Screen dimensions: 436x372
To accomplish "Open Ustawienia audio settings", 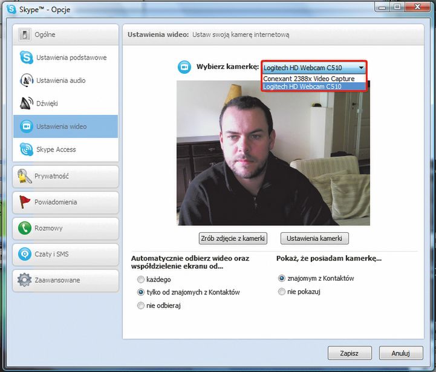I will pyautogui.click(x=66, y=80).
